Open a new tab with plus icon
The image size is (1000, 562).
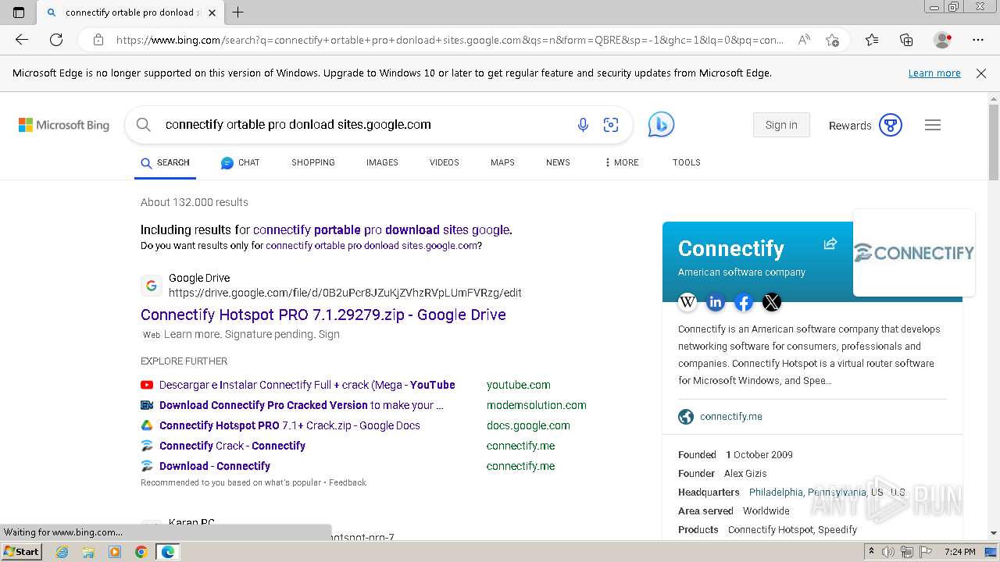point(238,12)
